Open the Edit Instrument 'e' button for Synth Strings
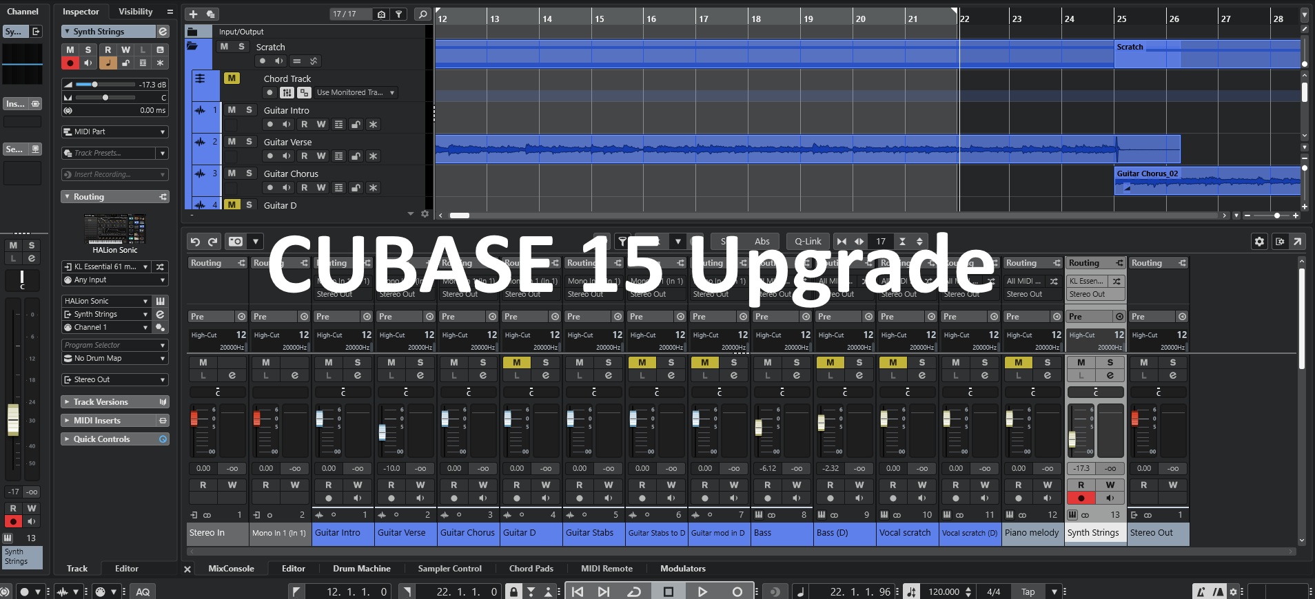The height and width of the screenshot is (599, 1315). tap(163, 32)
